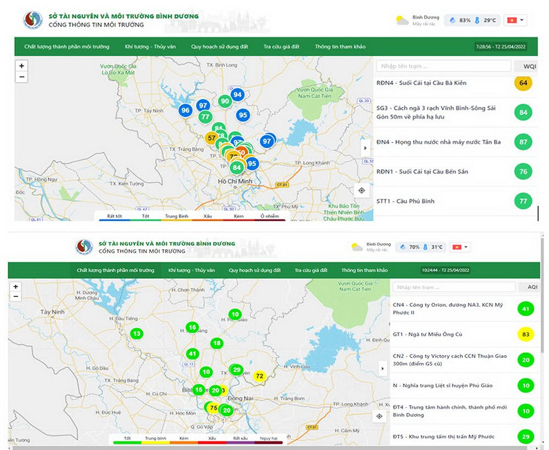Select the blue 96 marker on the map

[x=186, y=110]
